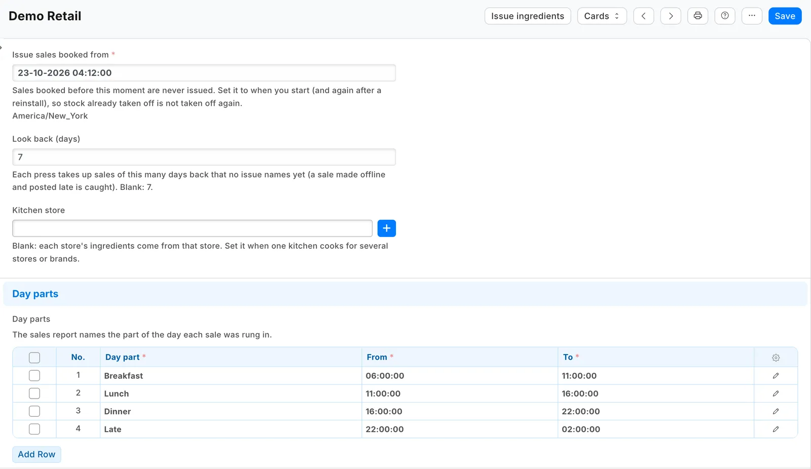Collapse the Day parts section header
Screen dimensions: 811x469
(405, 294)
